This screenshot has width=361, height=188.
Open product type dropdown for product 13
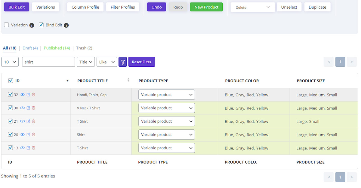click(167, 148)
